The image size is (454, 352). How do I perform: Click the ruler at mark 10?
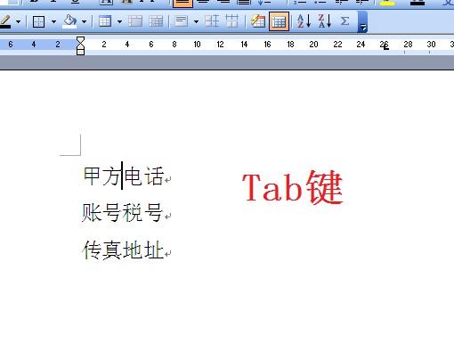click(197, 45)
